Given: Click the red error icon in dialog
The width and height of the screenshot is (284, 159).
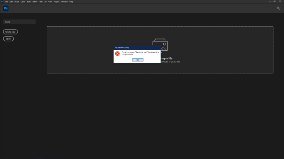Looking at the screenshot, I should [x=117, y=54].
